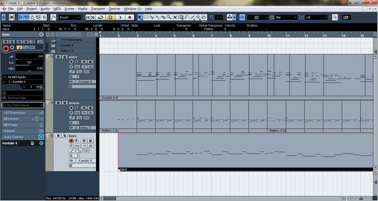Viewport: 378px width, 201px height.
Task: Click the No Drum Map field
Action: coord(23,98)
